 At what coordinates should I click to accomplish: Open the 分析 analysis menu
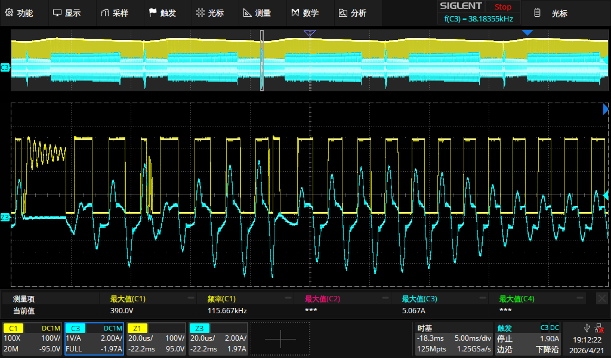[353, 13]
